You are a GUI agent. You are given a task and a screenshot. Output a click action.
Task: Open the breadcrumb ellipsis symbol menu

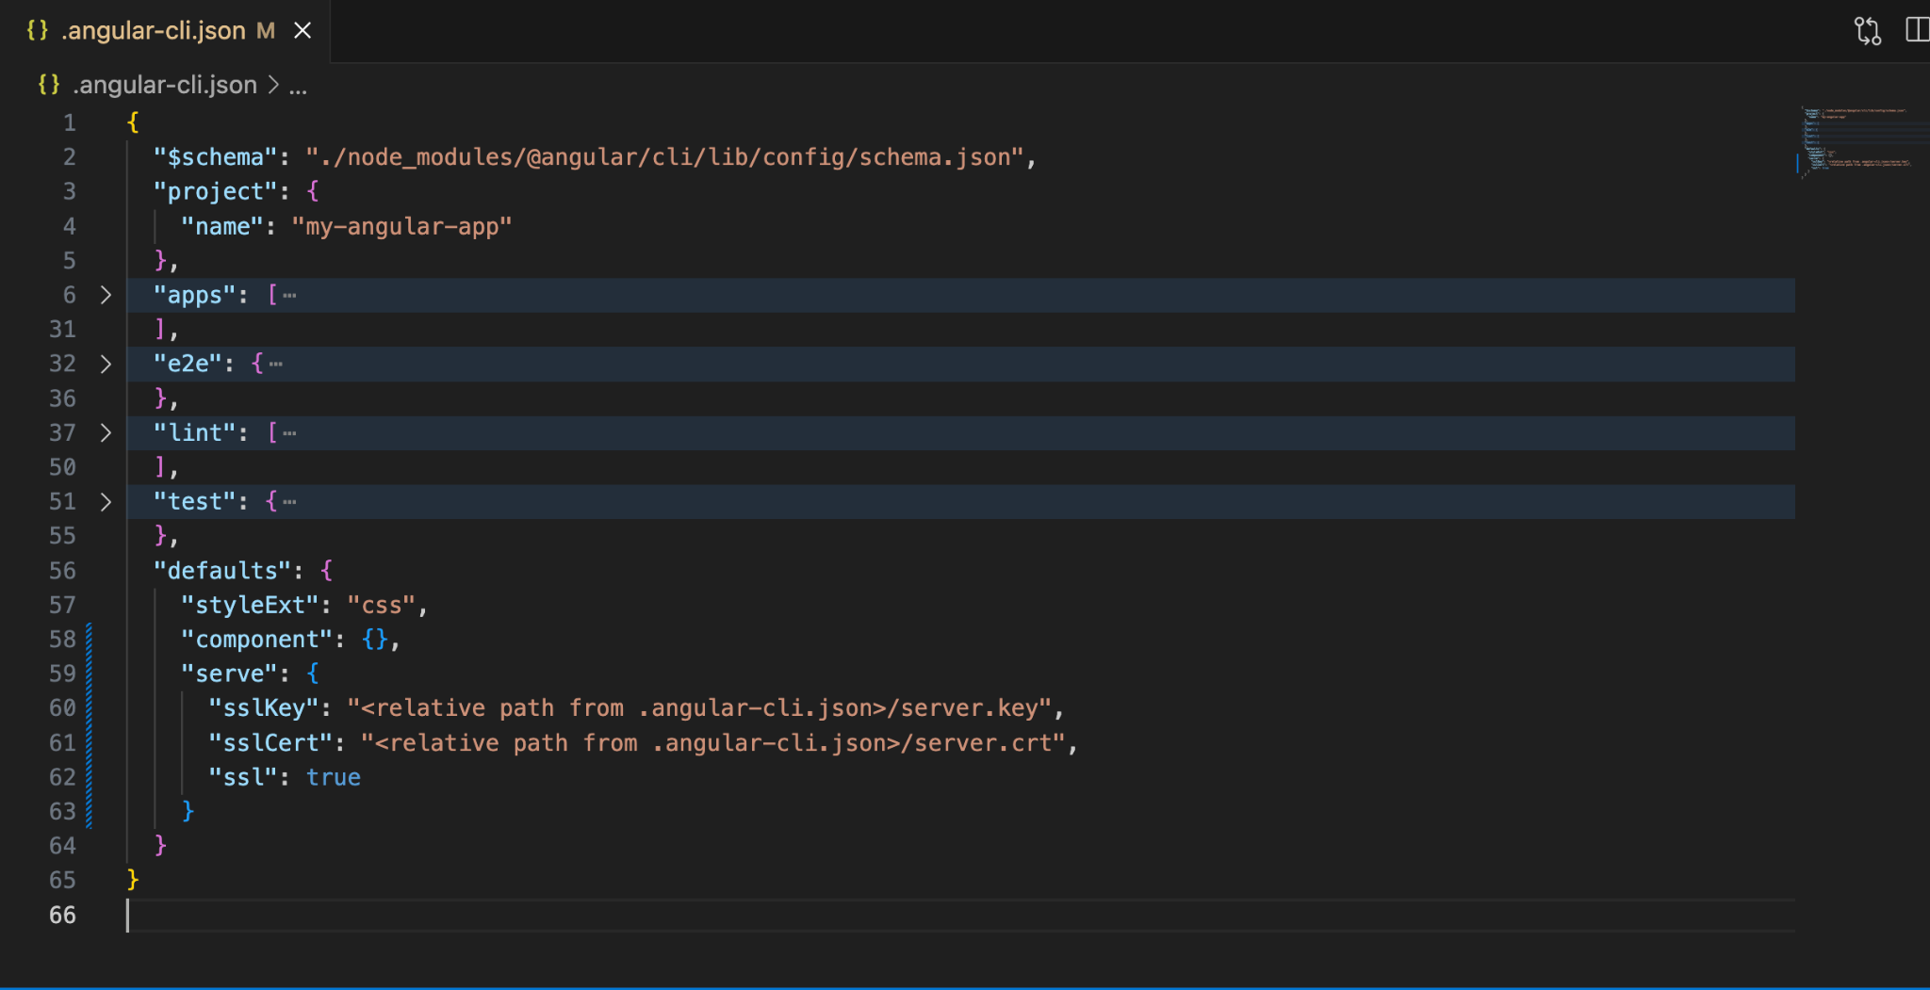[x=298, y=87]
